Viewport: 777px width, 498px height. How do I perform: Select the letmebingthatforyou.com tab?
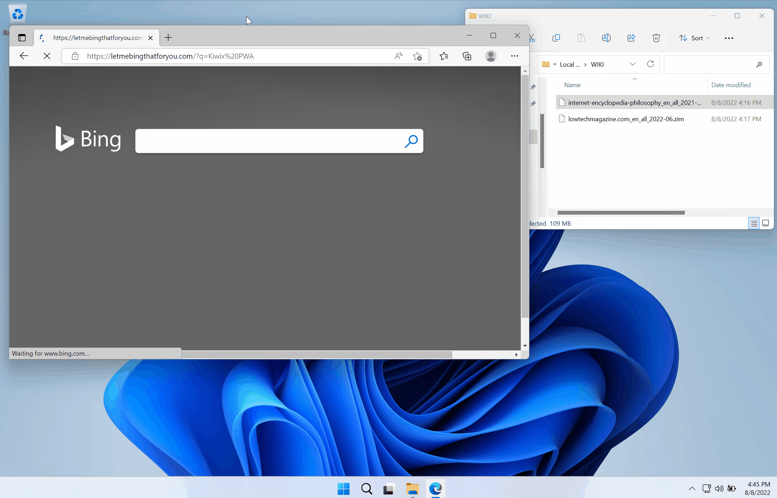click(x=97, y=38)
